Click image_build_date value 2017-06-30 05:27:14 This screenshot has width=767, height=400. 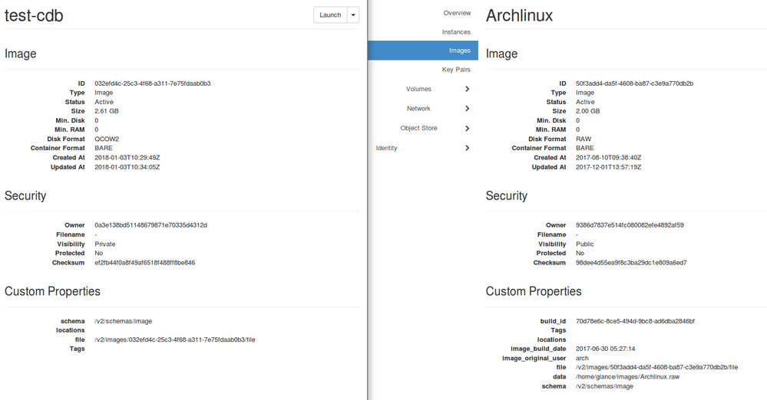[606, 349]
